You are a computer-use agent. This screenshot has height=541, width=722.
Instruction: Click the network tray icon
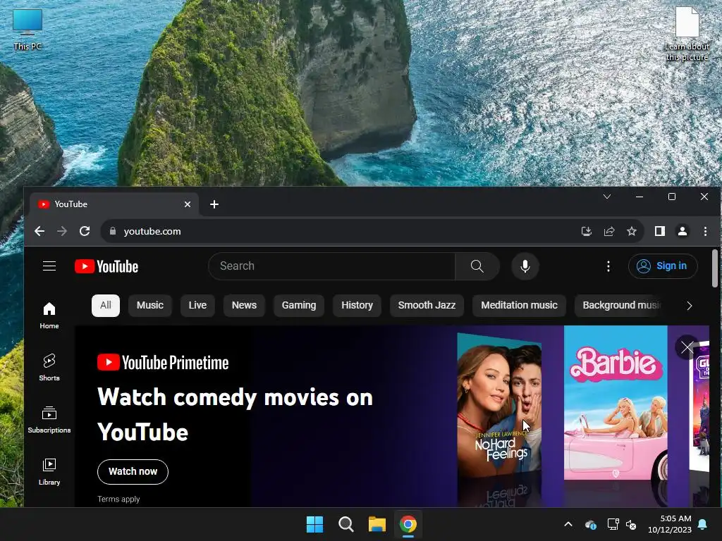(x=613, y=524)
